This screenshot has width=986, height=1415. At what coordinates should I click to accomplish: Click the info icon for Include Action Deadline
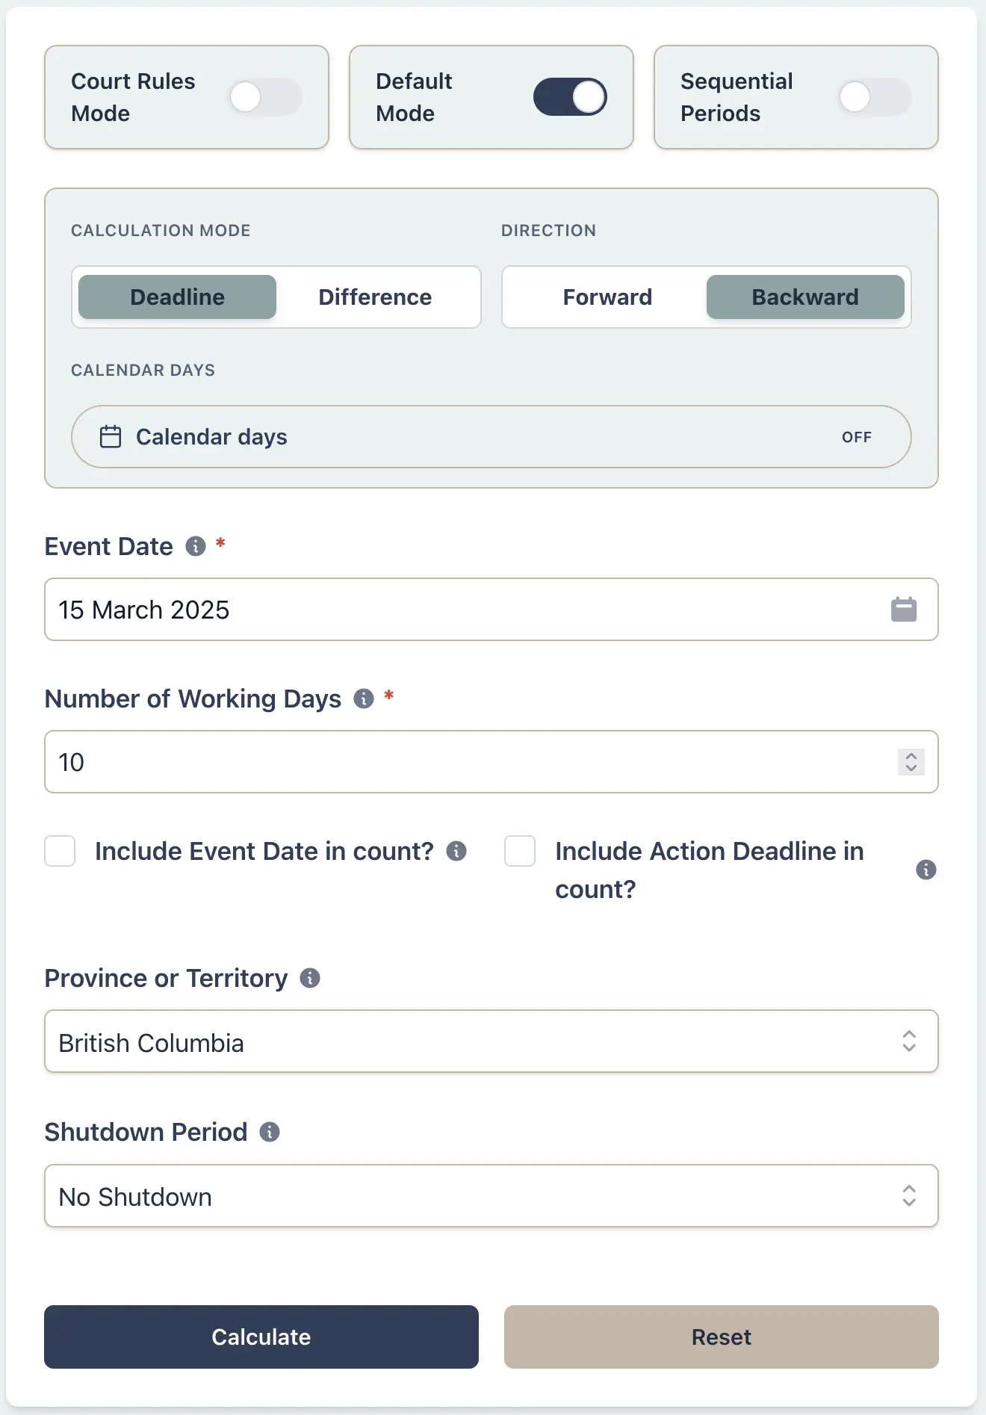point(926,869)
